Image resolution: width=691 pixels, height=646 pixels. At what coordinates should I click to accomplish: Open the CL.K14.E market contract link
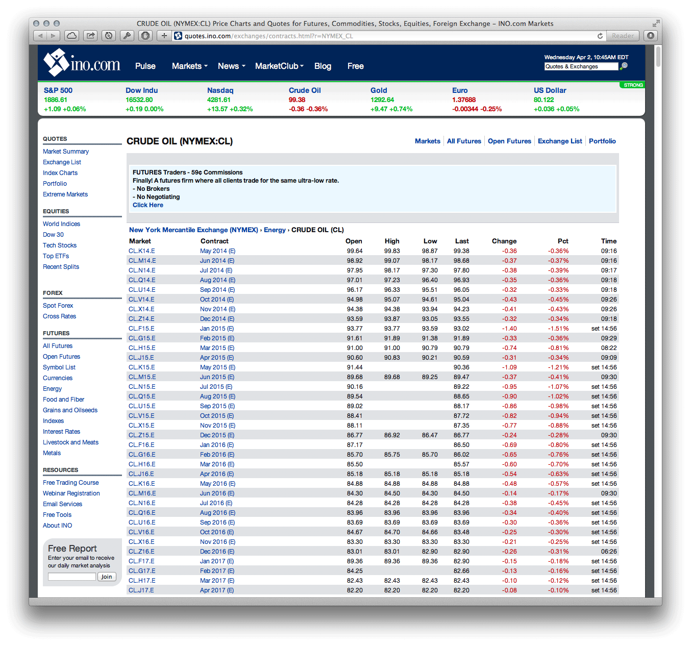tap(142, 251)
